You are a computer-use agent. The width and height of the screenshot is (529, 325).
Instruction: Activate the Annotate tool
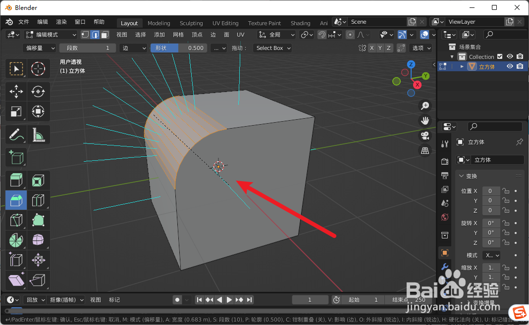tap(16, 135)
